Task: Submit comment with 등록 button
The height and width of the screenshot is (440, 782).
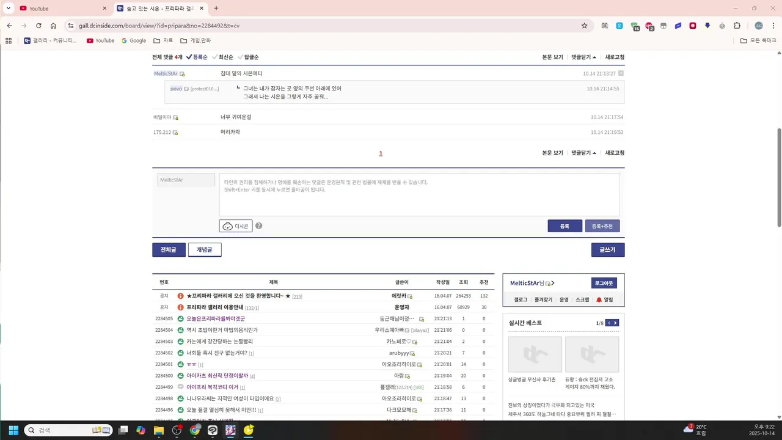Action: click(565, 226)
